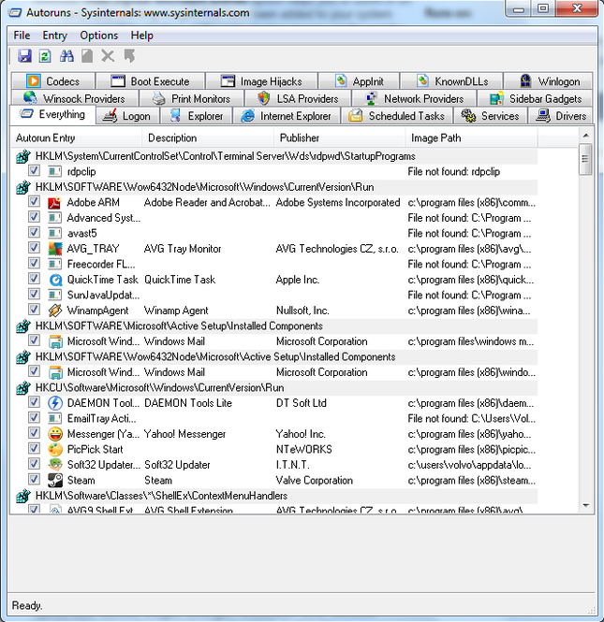Image resolution: width=604 pixels, height=622 pixels.
Task: Click the PicPick Start entry icon
Action: pyautogui.click(x=55, y=450)
